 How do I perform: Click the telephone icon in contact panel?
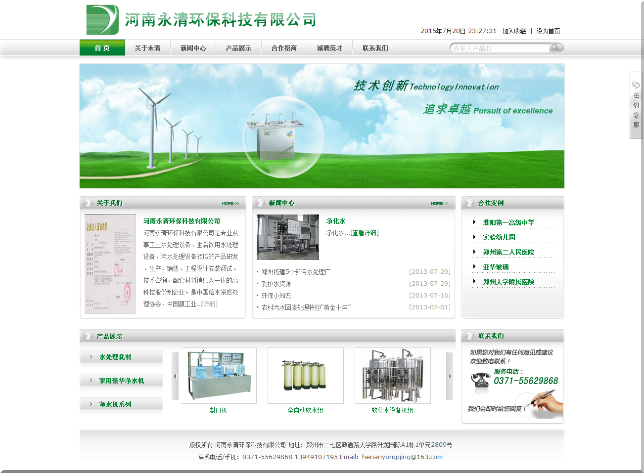(480, 381)
